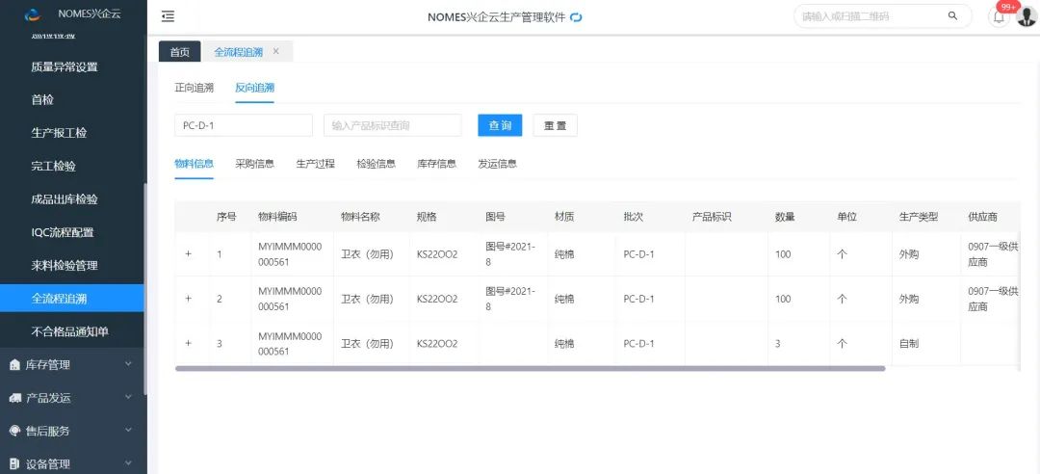The width and height of the screenshot is (1040, 474).
Task: Select the 反向追溯 tab
Action: click(x=254, y=88)
